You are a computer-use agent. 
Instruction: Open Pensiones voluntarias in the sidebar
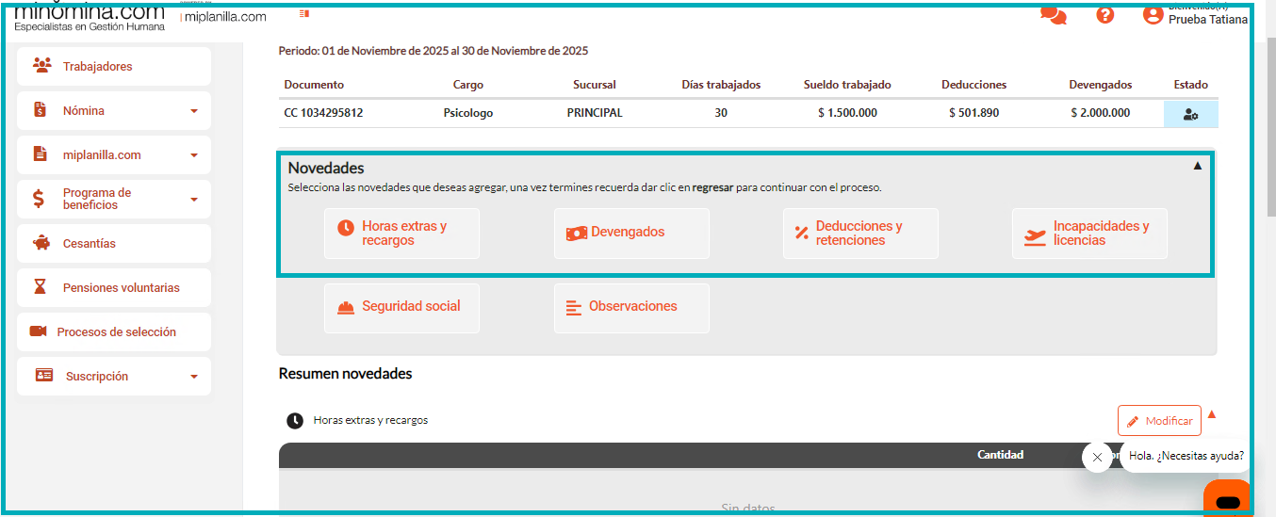pos(114,287)
